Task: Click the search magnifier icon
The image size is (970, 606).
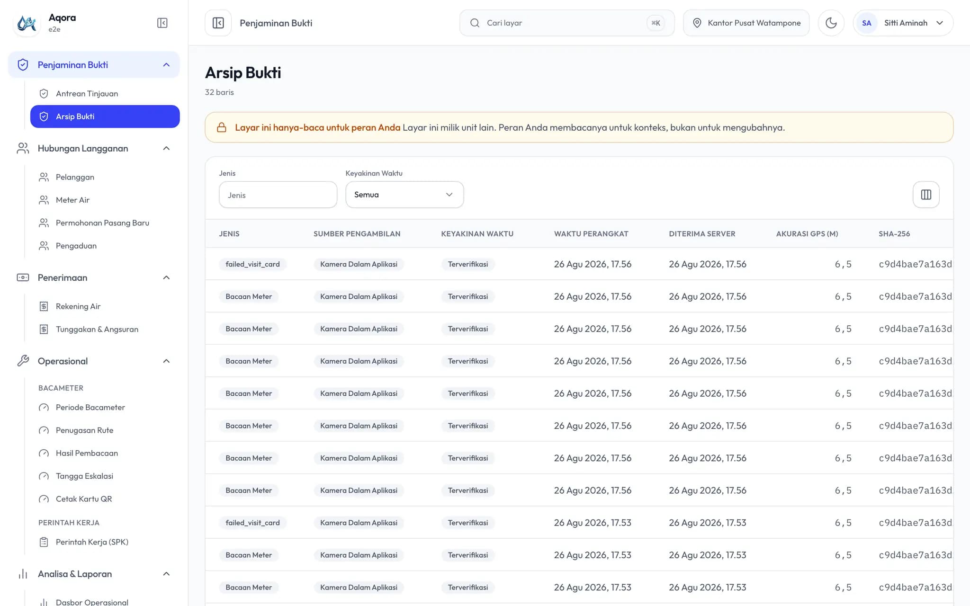Action: [475, 23]
